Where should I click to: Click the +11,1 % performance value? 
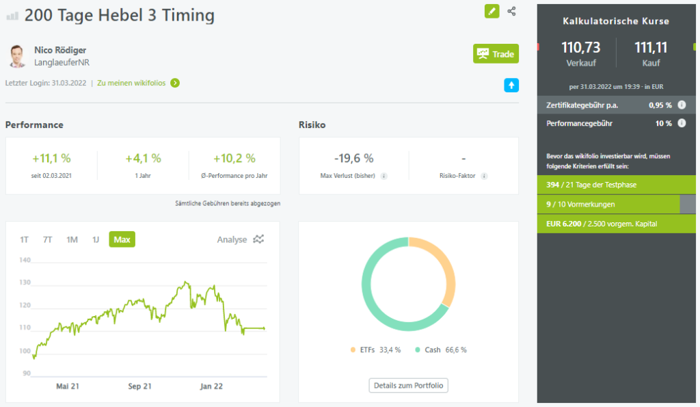pos(51,158)
